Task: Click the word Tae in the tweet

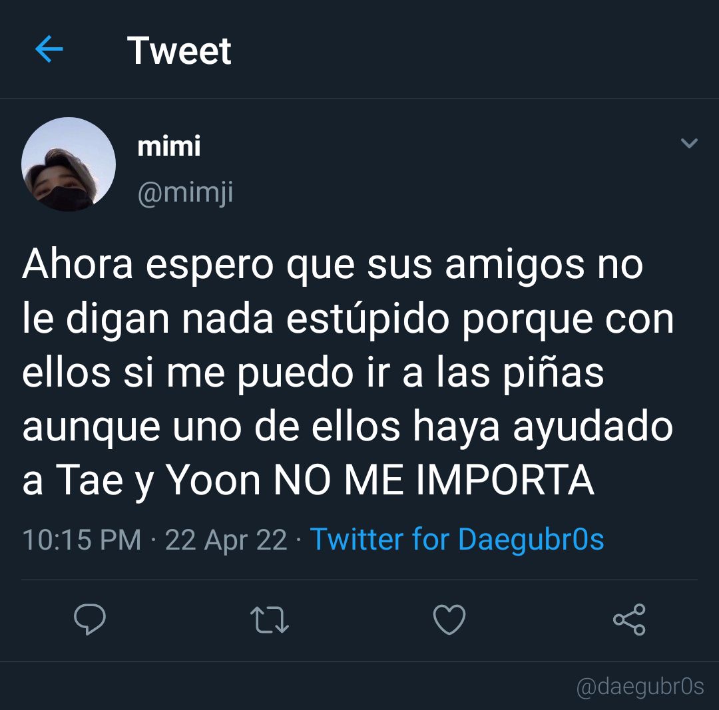Action: (x=89, y=480)
